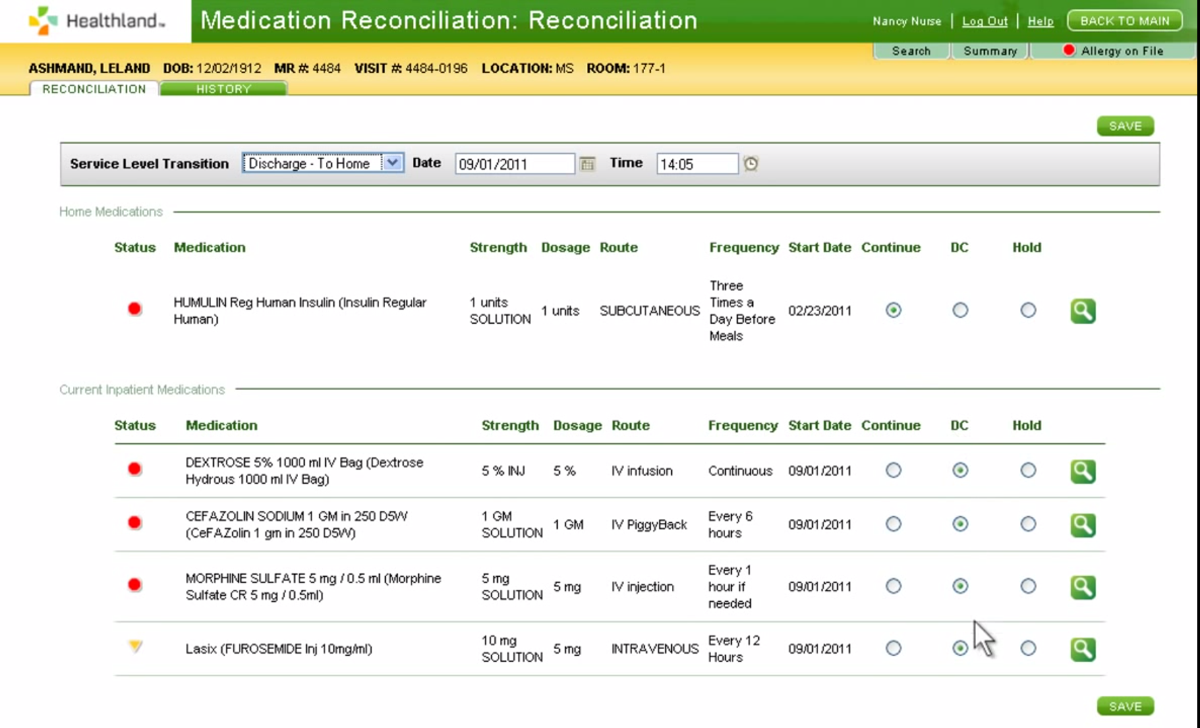Click medication name MORPHINE SULFATE 5 mg
This screenshot has width=1200, height=728.
pyautogui.click(x=313, y=586)
